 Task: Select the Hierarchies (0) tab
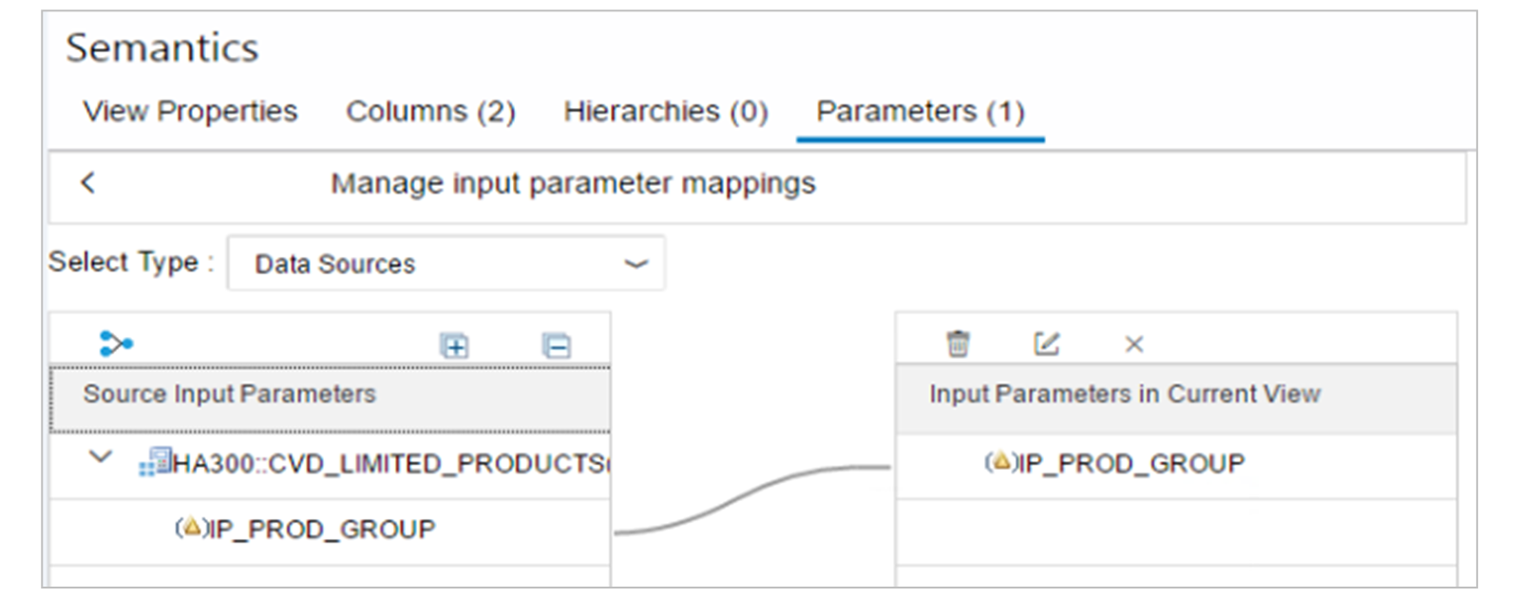click(665, 112)
